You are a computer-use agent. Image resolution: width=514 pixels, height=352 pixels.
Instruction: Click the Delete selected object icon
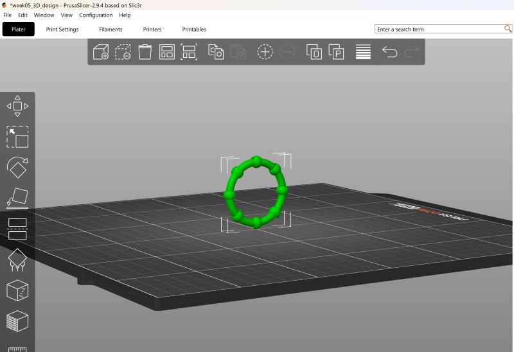tap(123, 52)
